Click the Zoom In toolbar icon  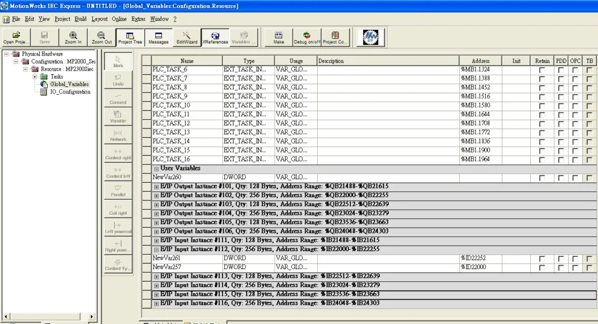(73, 37)
